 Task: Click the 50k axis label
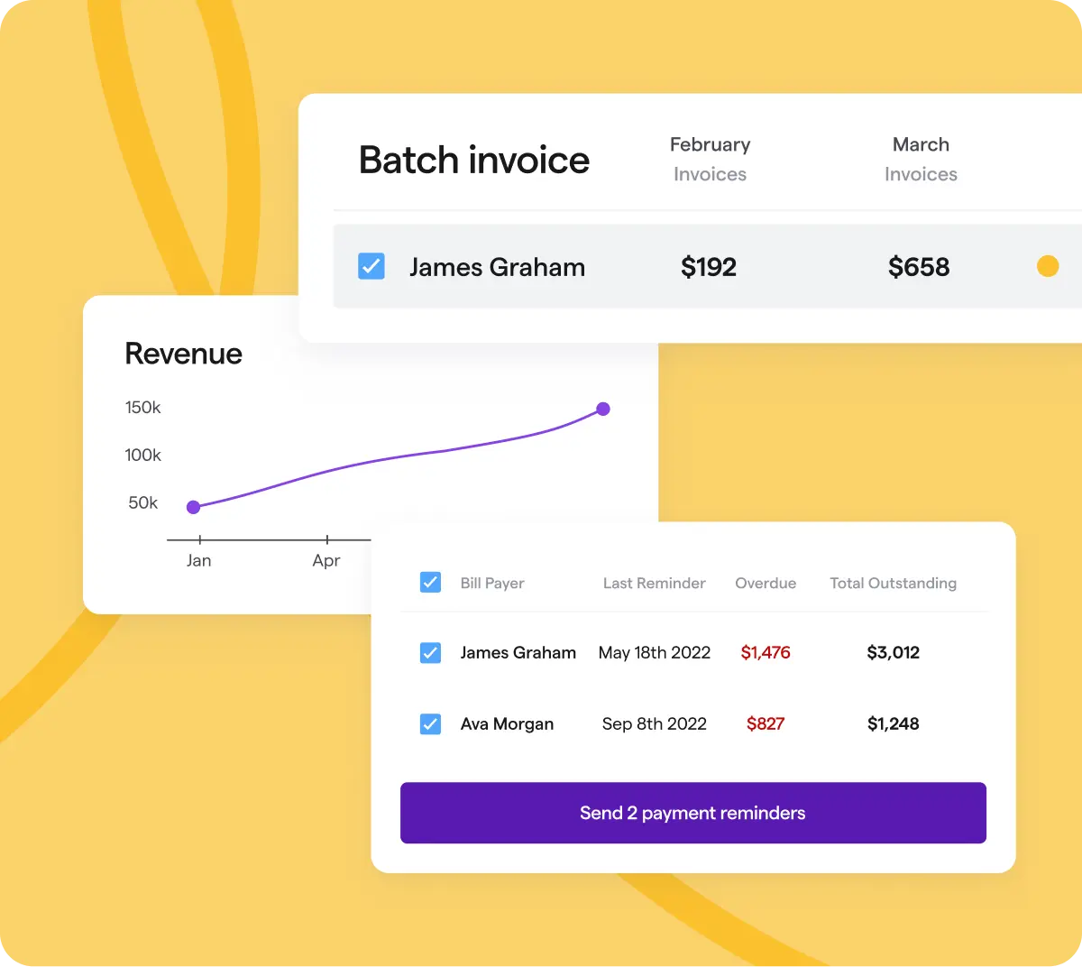click(x=142, y=502)
